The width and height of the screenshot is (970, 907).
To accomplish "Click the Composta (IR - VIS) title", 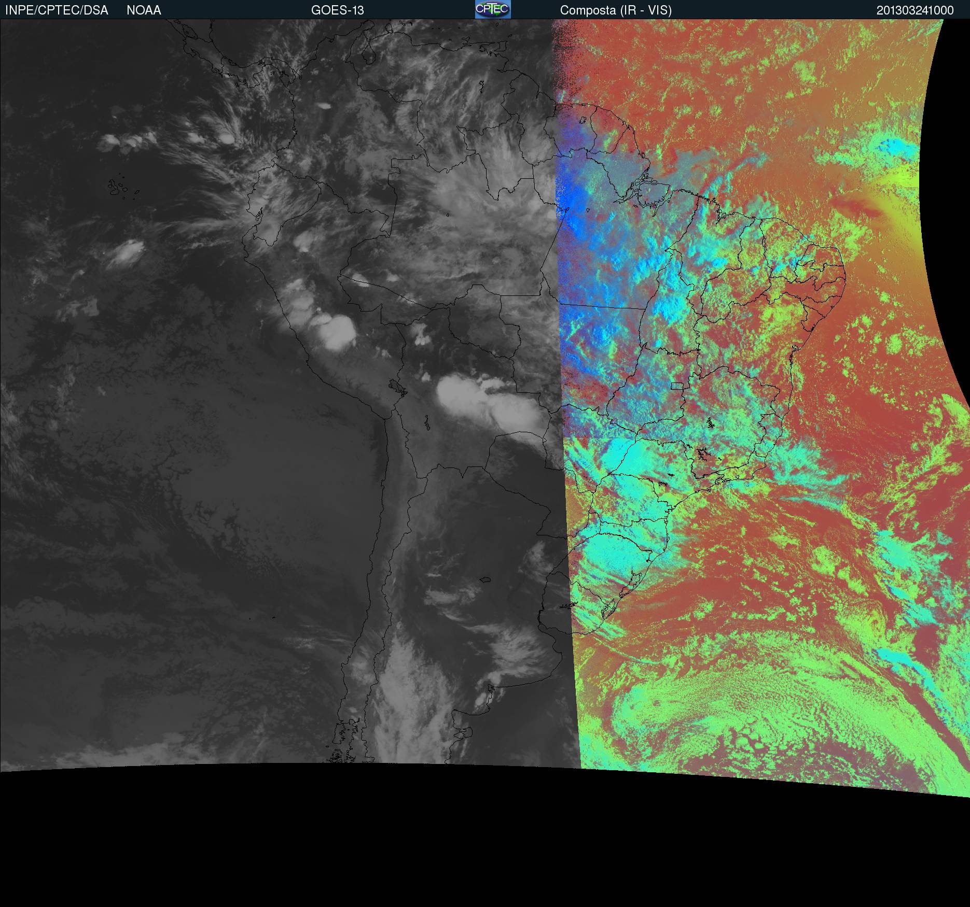I will coord(616,10).
